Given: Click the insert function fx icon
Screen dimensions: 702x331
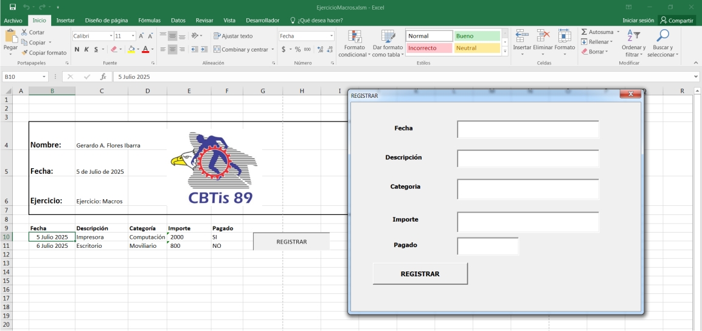Looking at the screenshot, I should (103, 77).
